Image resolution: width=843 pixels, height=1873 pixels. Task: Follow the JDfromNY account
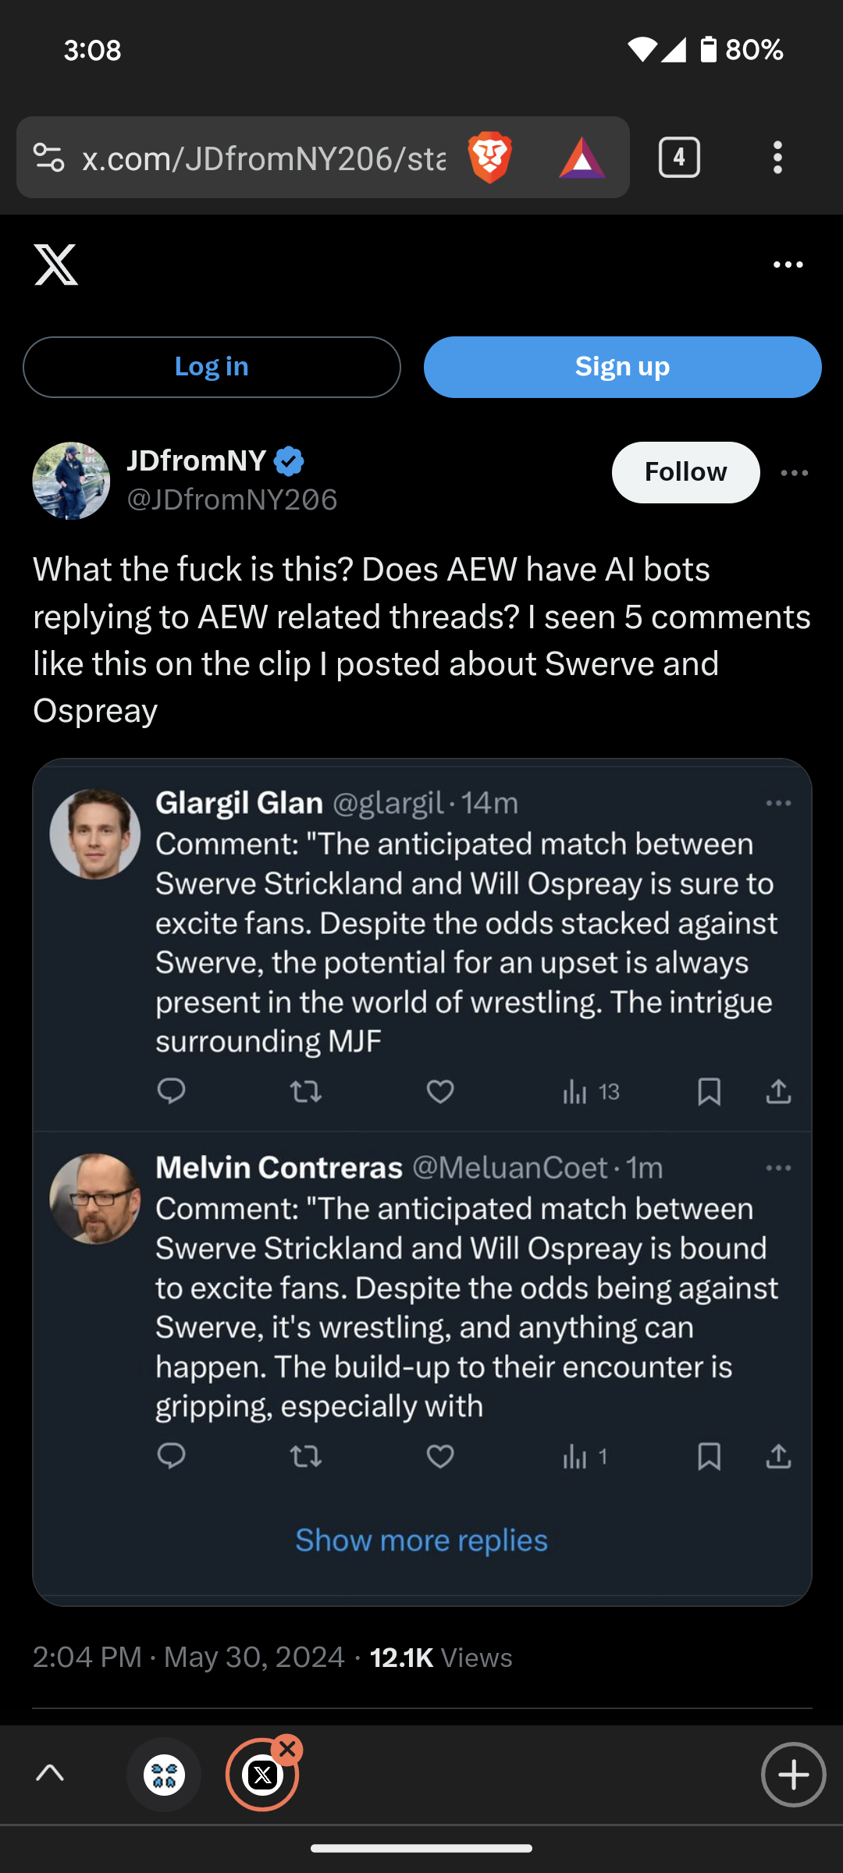tap(685, 472)
